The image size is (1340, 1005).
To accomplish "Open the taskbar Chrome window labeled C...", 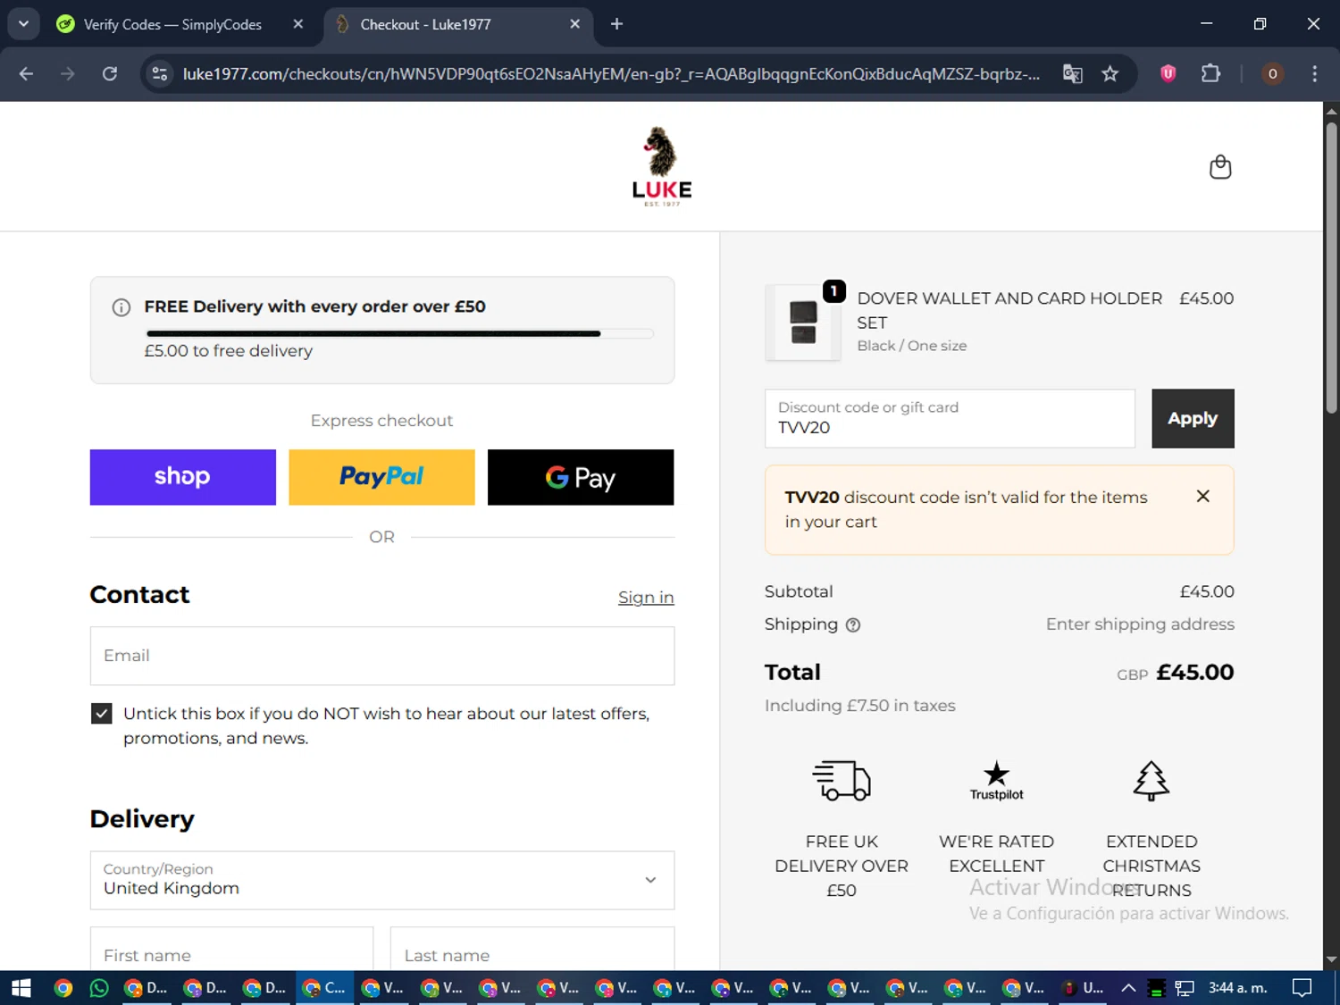I will click(x=324, y=988).
